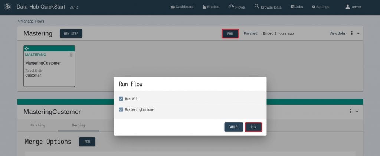Open Browse Data search
The image size is (380, 156).
click(x=268, y=7)
